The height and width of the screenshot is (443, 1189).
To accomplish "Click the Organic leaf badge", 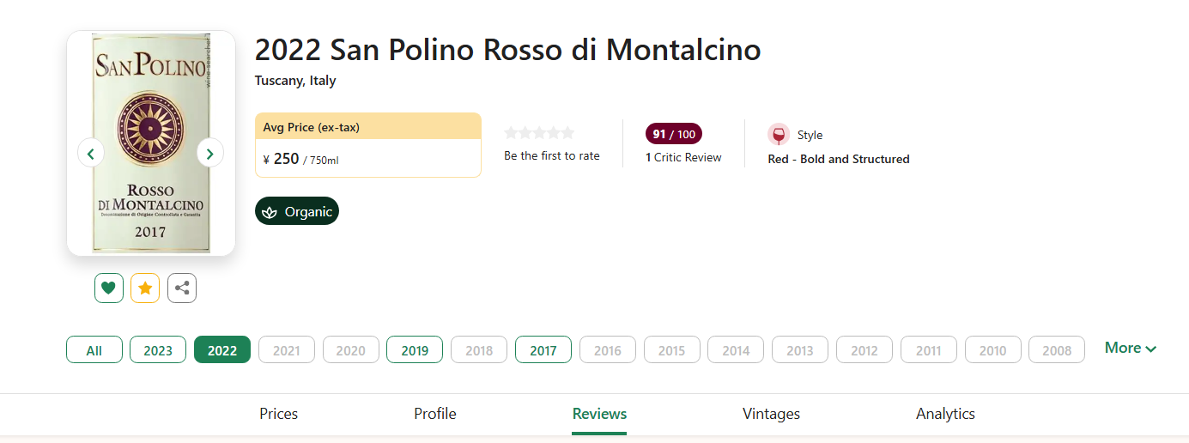I will click(297, 211).
